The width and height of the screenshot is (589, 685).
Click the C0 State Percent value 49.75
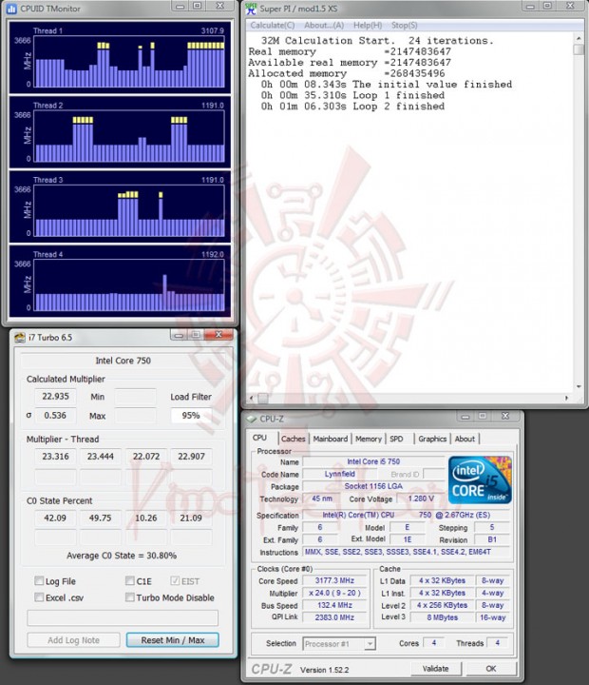coord(100,518)
